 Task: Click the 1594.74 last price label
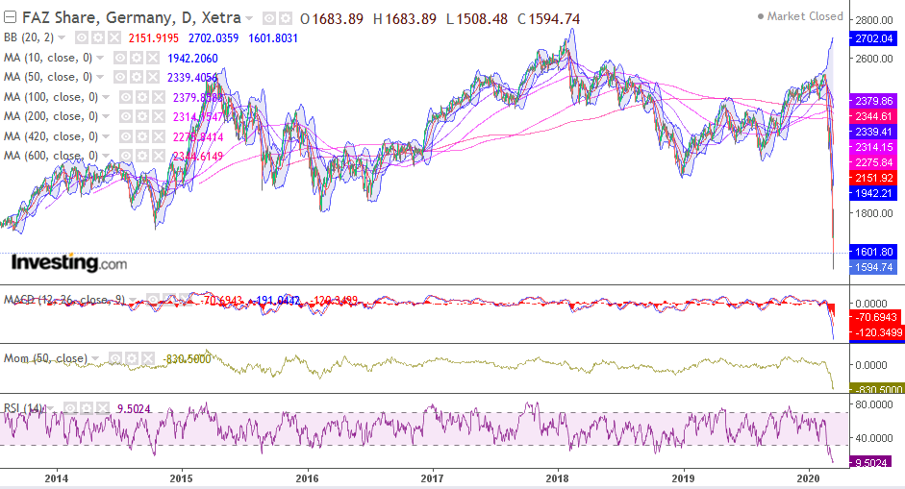pos(874,267)
